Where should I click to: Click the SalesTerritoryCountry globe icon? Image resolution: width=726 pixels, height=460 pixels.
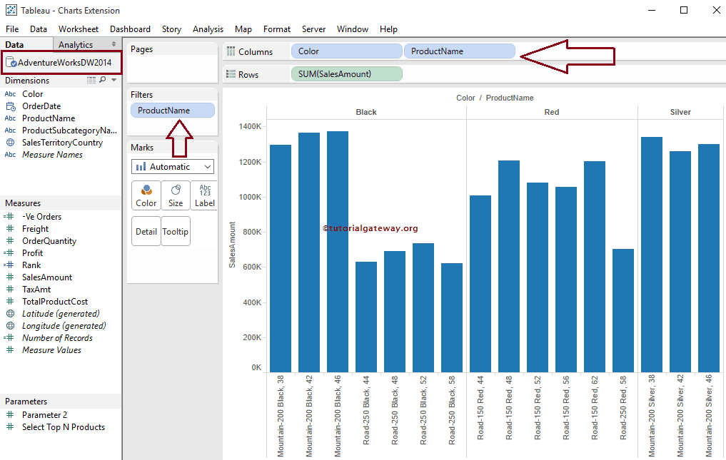click(x=10, y=143)
